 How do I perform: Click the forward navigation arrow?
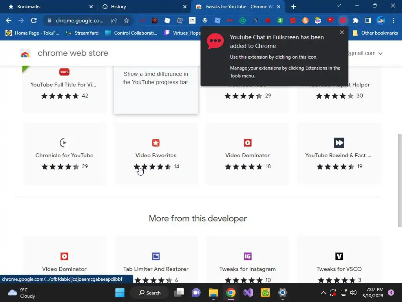click(x=21, y=20)
